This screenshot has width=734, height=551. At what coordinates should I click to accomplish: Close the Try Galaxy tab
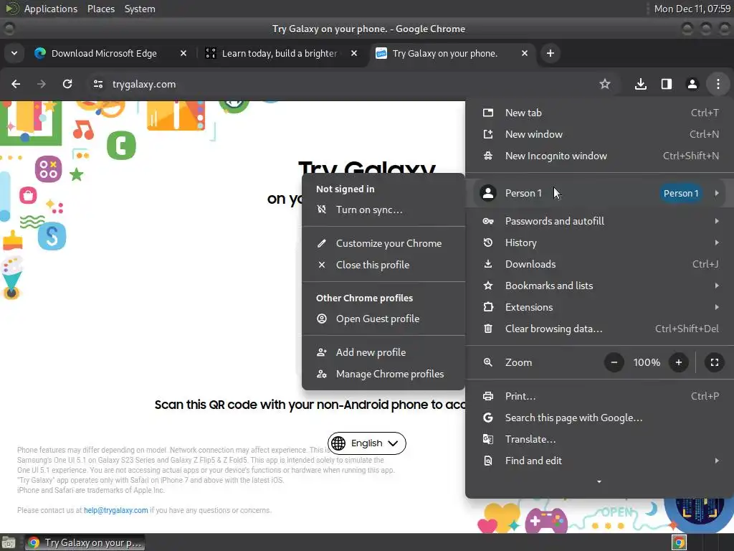point(525,53)
